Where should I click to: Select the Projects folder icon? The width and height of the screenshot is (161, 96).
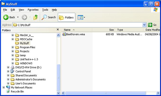point(17,51)
